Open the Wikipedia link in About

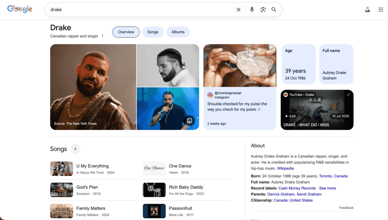point(285,169)
